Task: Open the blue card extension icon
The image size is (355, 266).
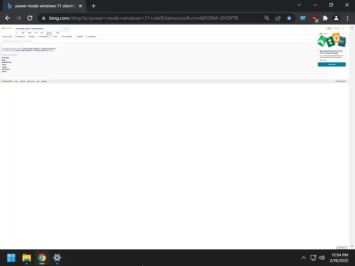Action: tap(303, 18)
